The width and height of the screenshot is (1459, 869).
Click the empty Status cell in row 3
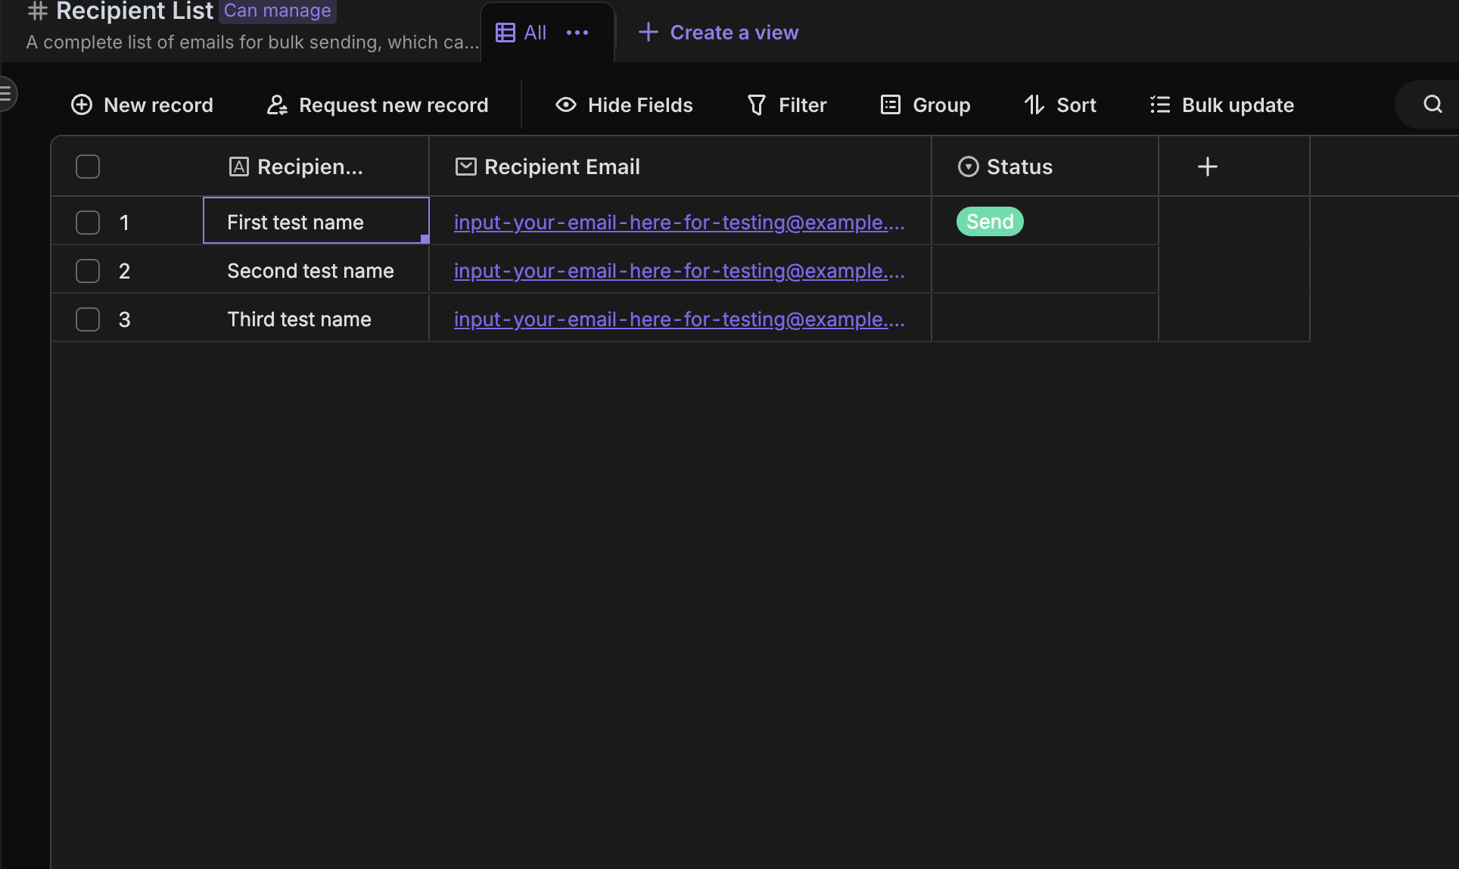[1045, 318]
